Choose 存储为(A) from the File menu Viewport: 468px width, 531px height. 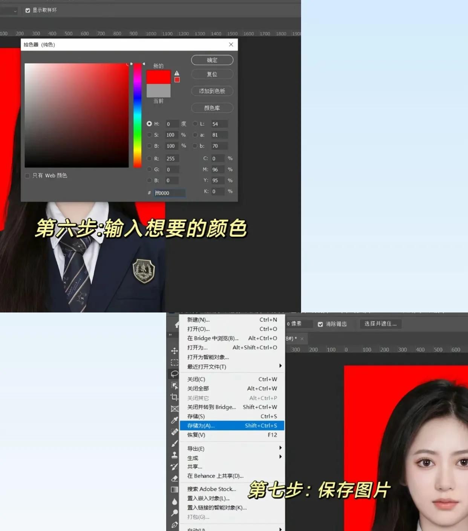tap(200, 425)
